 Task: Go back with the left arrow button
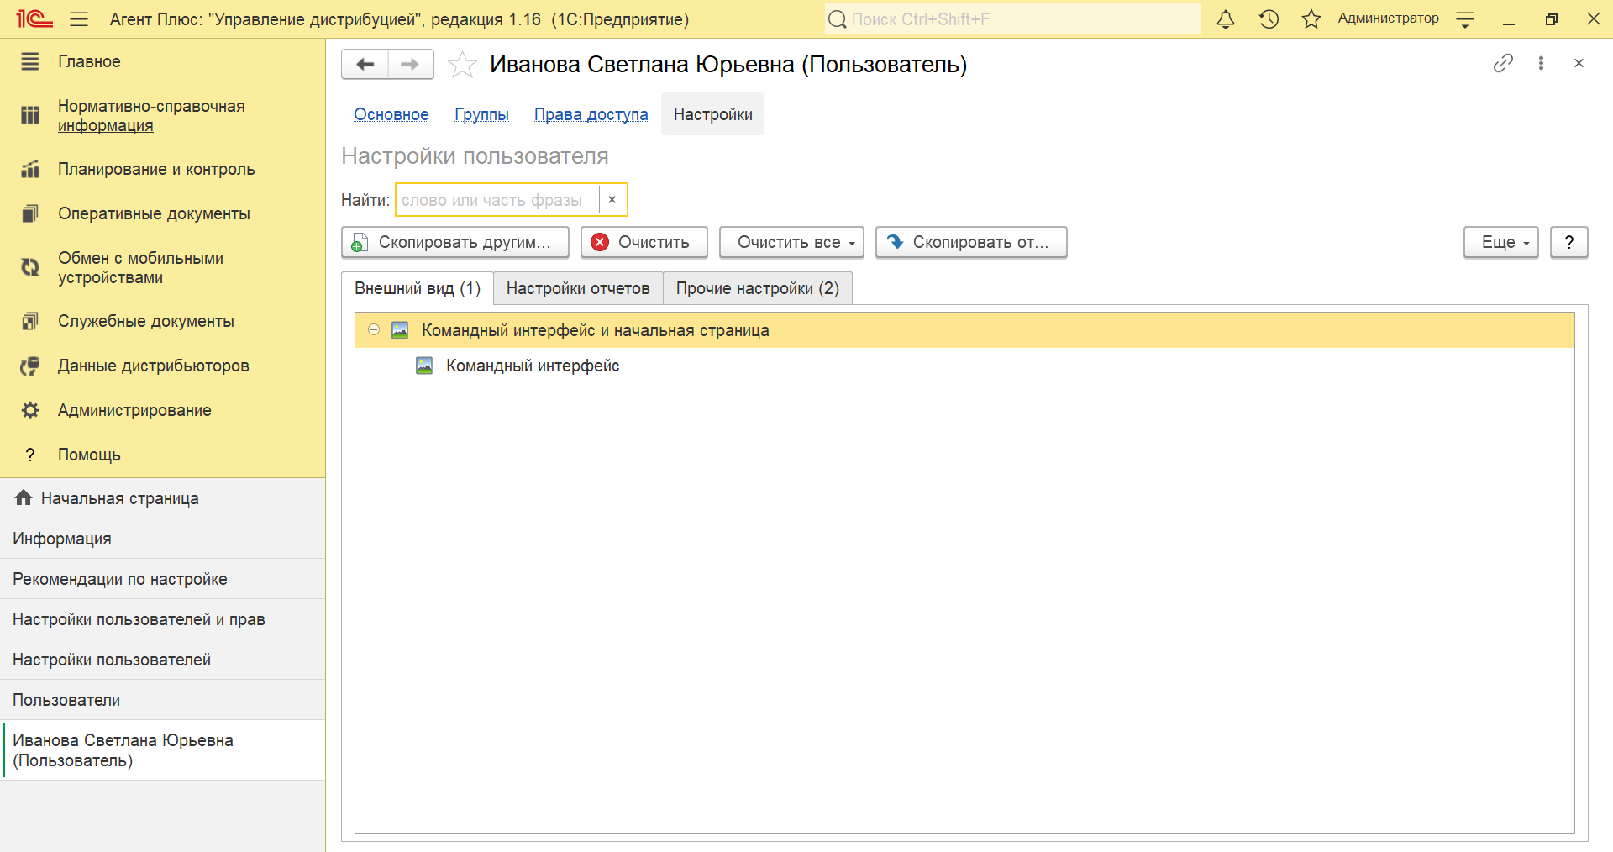point(365,64)
